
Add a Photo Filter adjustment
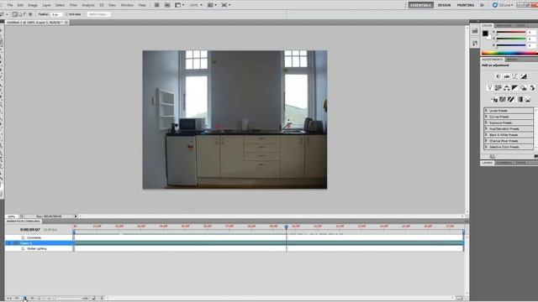click(523, 88)
